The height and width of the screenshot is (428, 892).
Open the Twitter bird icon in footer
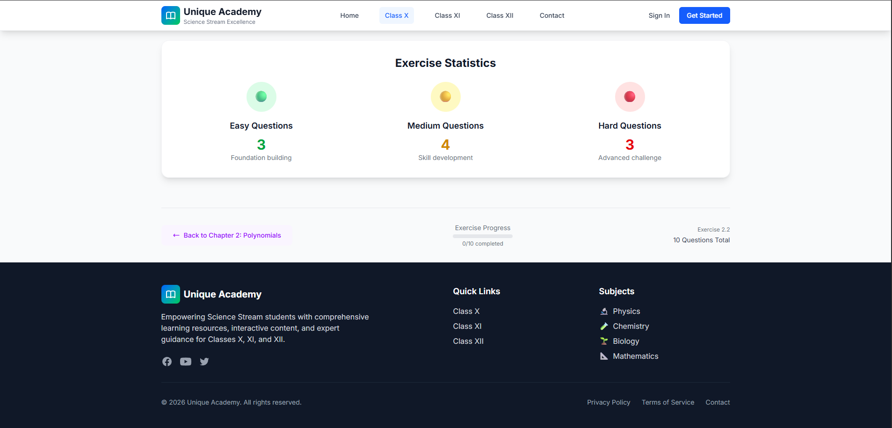204,362
